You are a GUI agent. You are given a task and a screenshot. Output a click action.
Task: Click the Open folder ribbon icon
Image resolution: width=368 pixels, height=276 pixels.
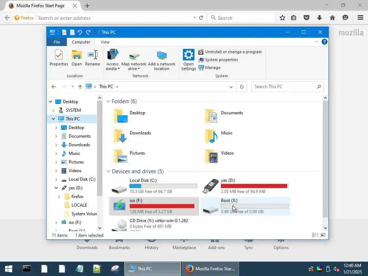click(x=77, y=58)
